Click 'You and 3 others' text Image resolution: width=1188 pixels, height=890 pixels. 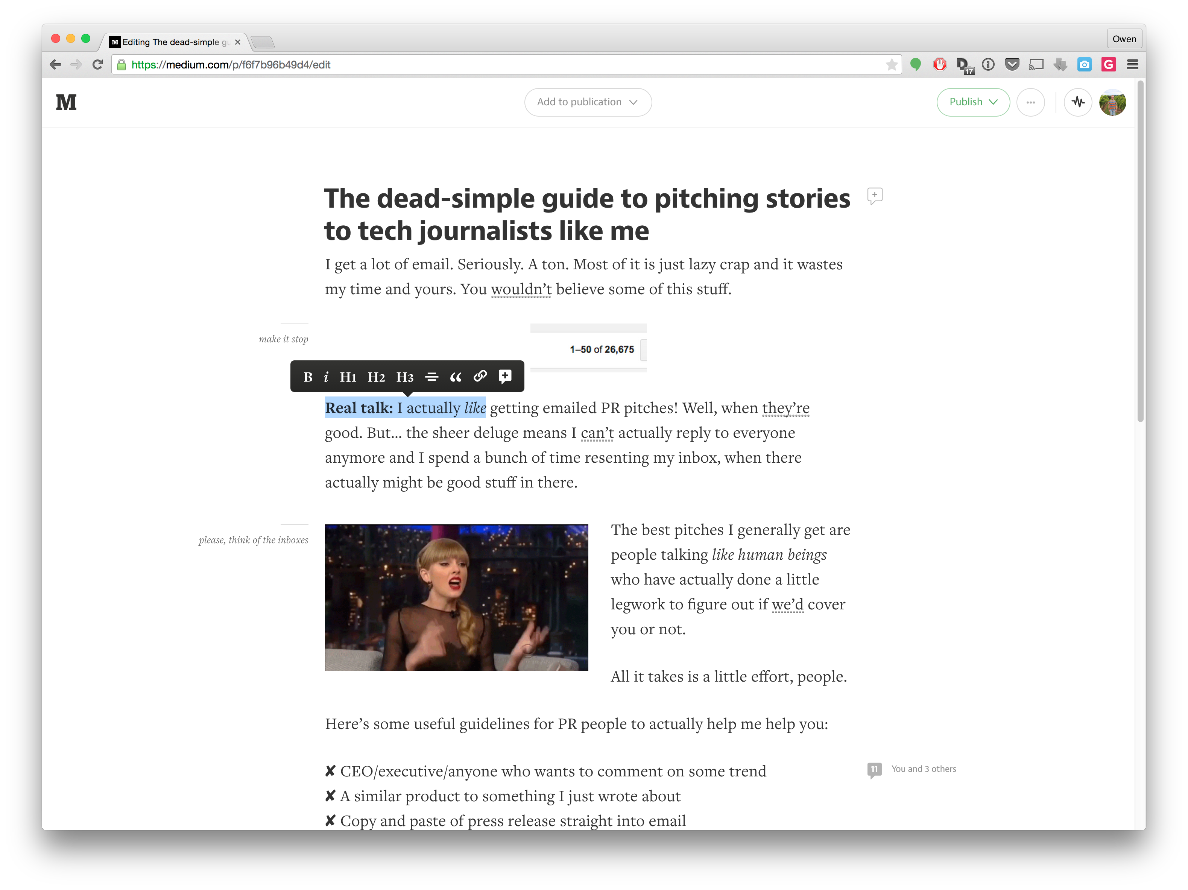924,768
